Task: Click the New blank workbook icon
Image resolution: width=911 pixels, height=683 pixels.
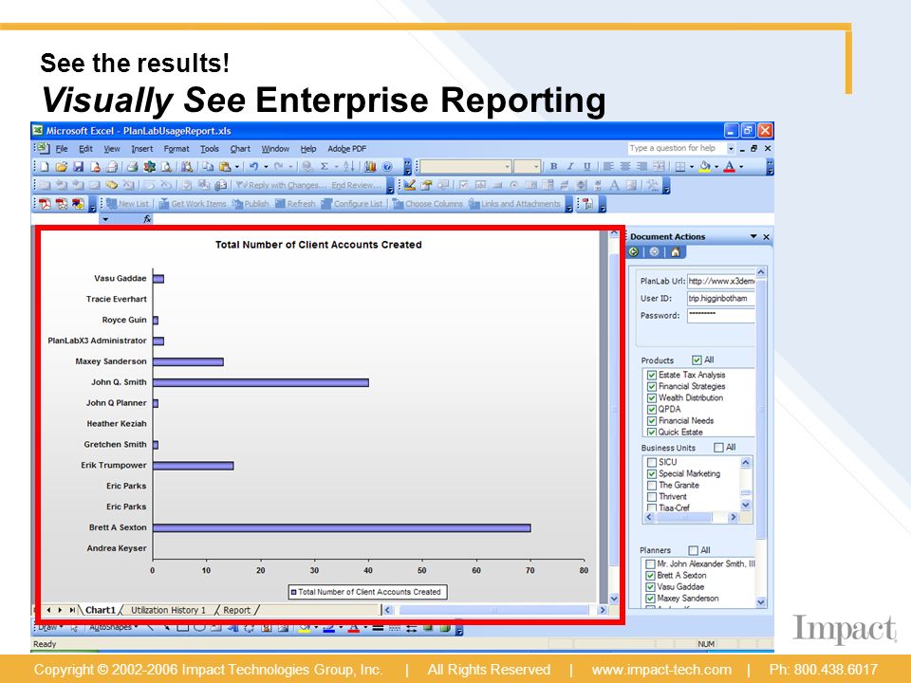Action: tap(45, 167)
